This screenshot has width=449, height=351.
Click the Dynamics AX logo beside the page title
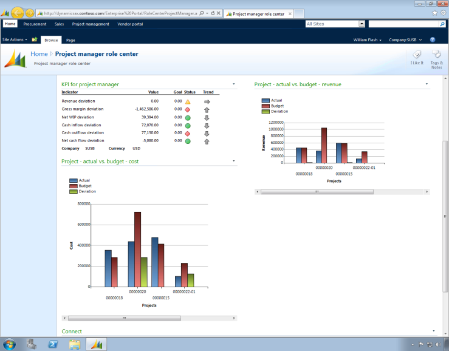pyautogui.click(x=15, y=58)
